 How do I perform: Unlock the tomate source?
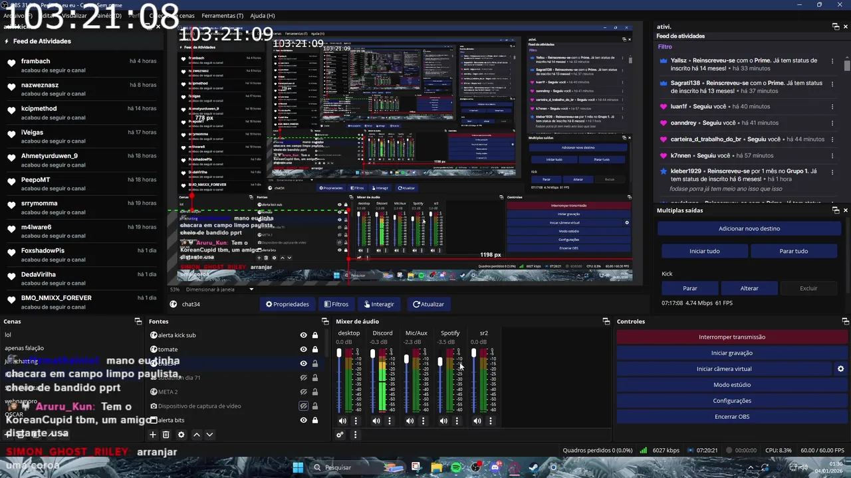[315, 349]
